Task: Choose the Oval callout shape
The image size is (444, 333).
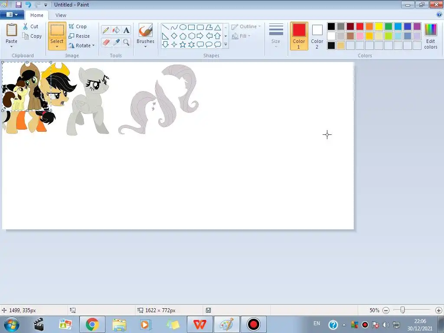Action: [x=209, y=45]
